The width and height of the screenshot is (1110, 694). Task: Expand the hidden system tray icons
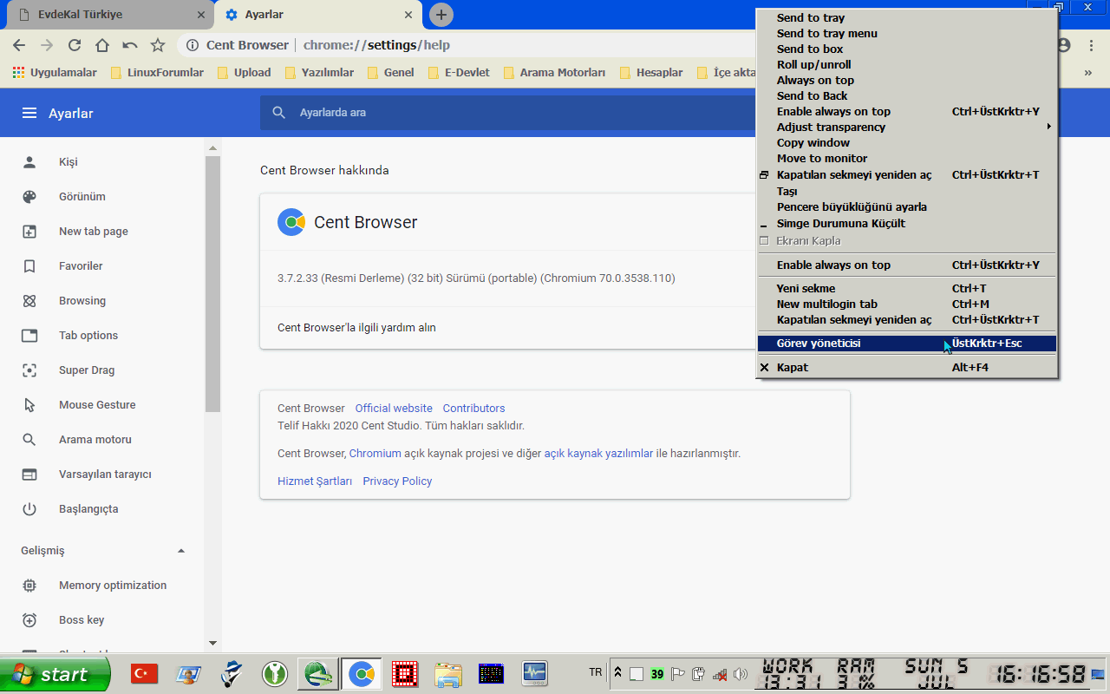(617, 673)
